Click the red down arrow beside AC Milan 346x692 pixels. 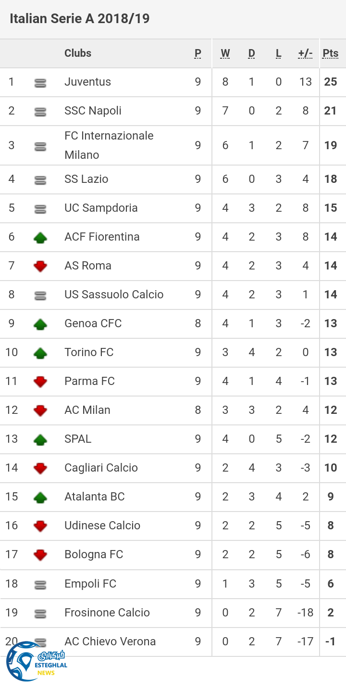(x=40, y=410)
